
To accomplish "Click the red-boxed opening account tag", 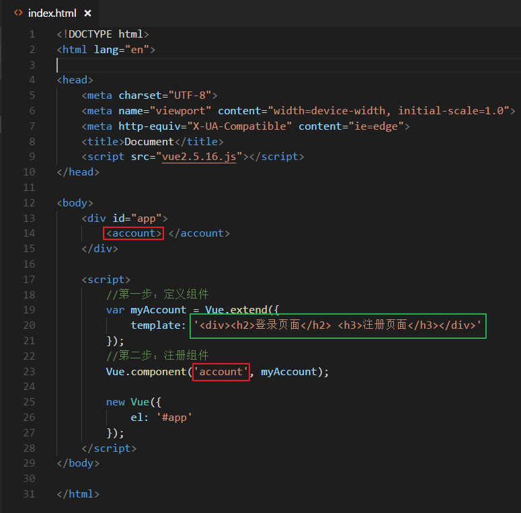I will coord(134,233).
